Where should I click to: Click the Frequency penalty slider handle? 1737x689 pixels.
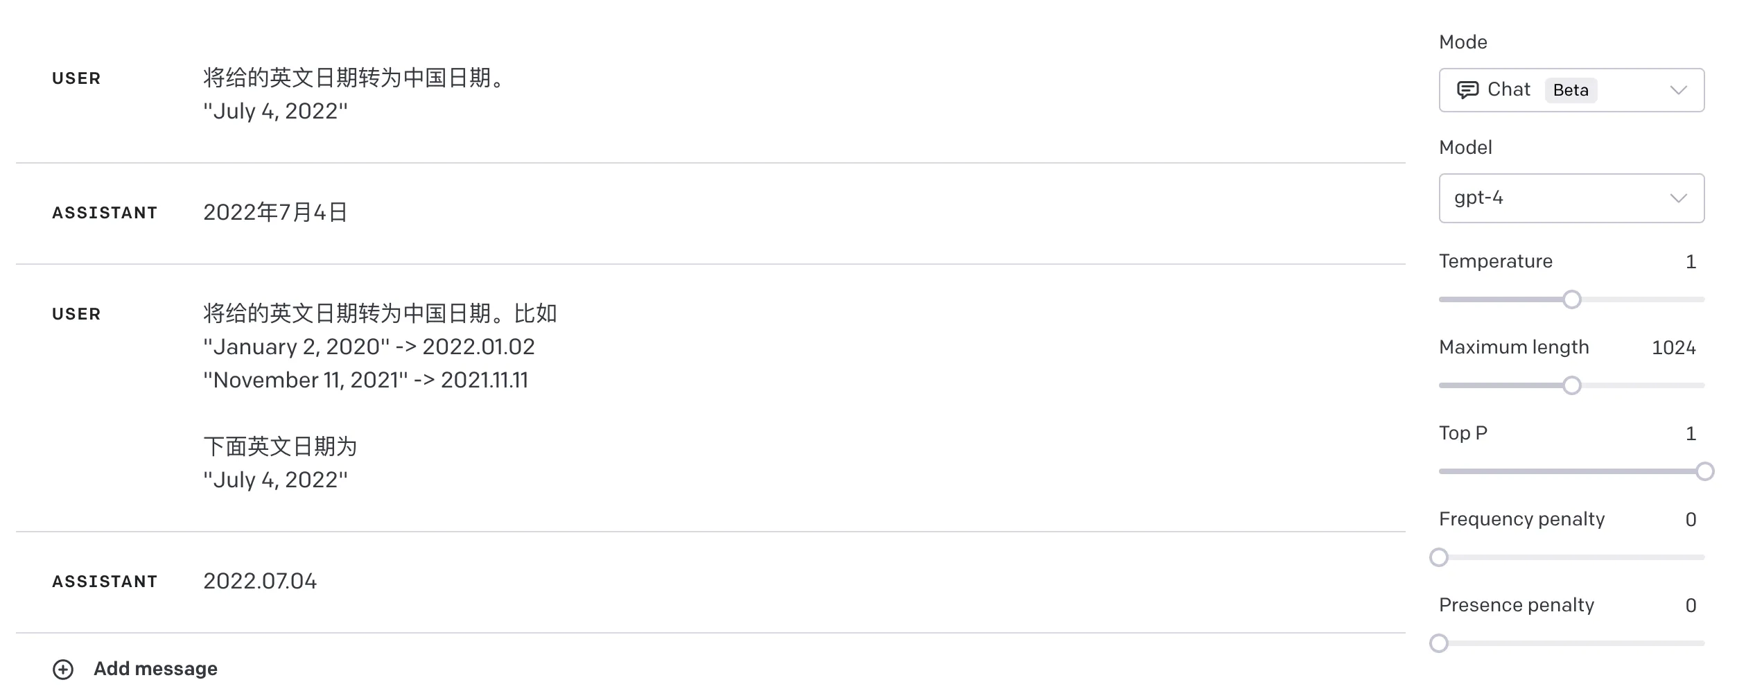(1439, 557)
